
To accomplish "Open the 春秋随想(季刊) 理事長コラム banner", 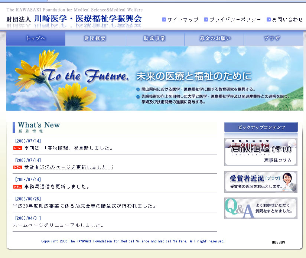I will [261, 152].
